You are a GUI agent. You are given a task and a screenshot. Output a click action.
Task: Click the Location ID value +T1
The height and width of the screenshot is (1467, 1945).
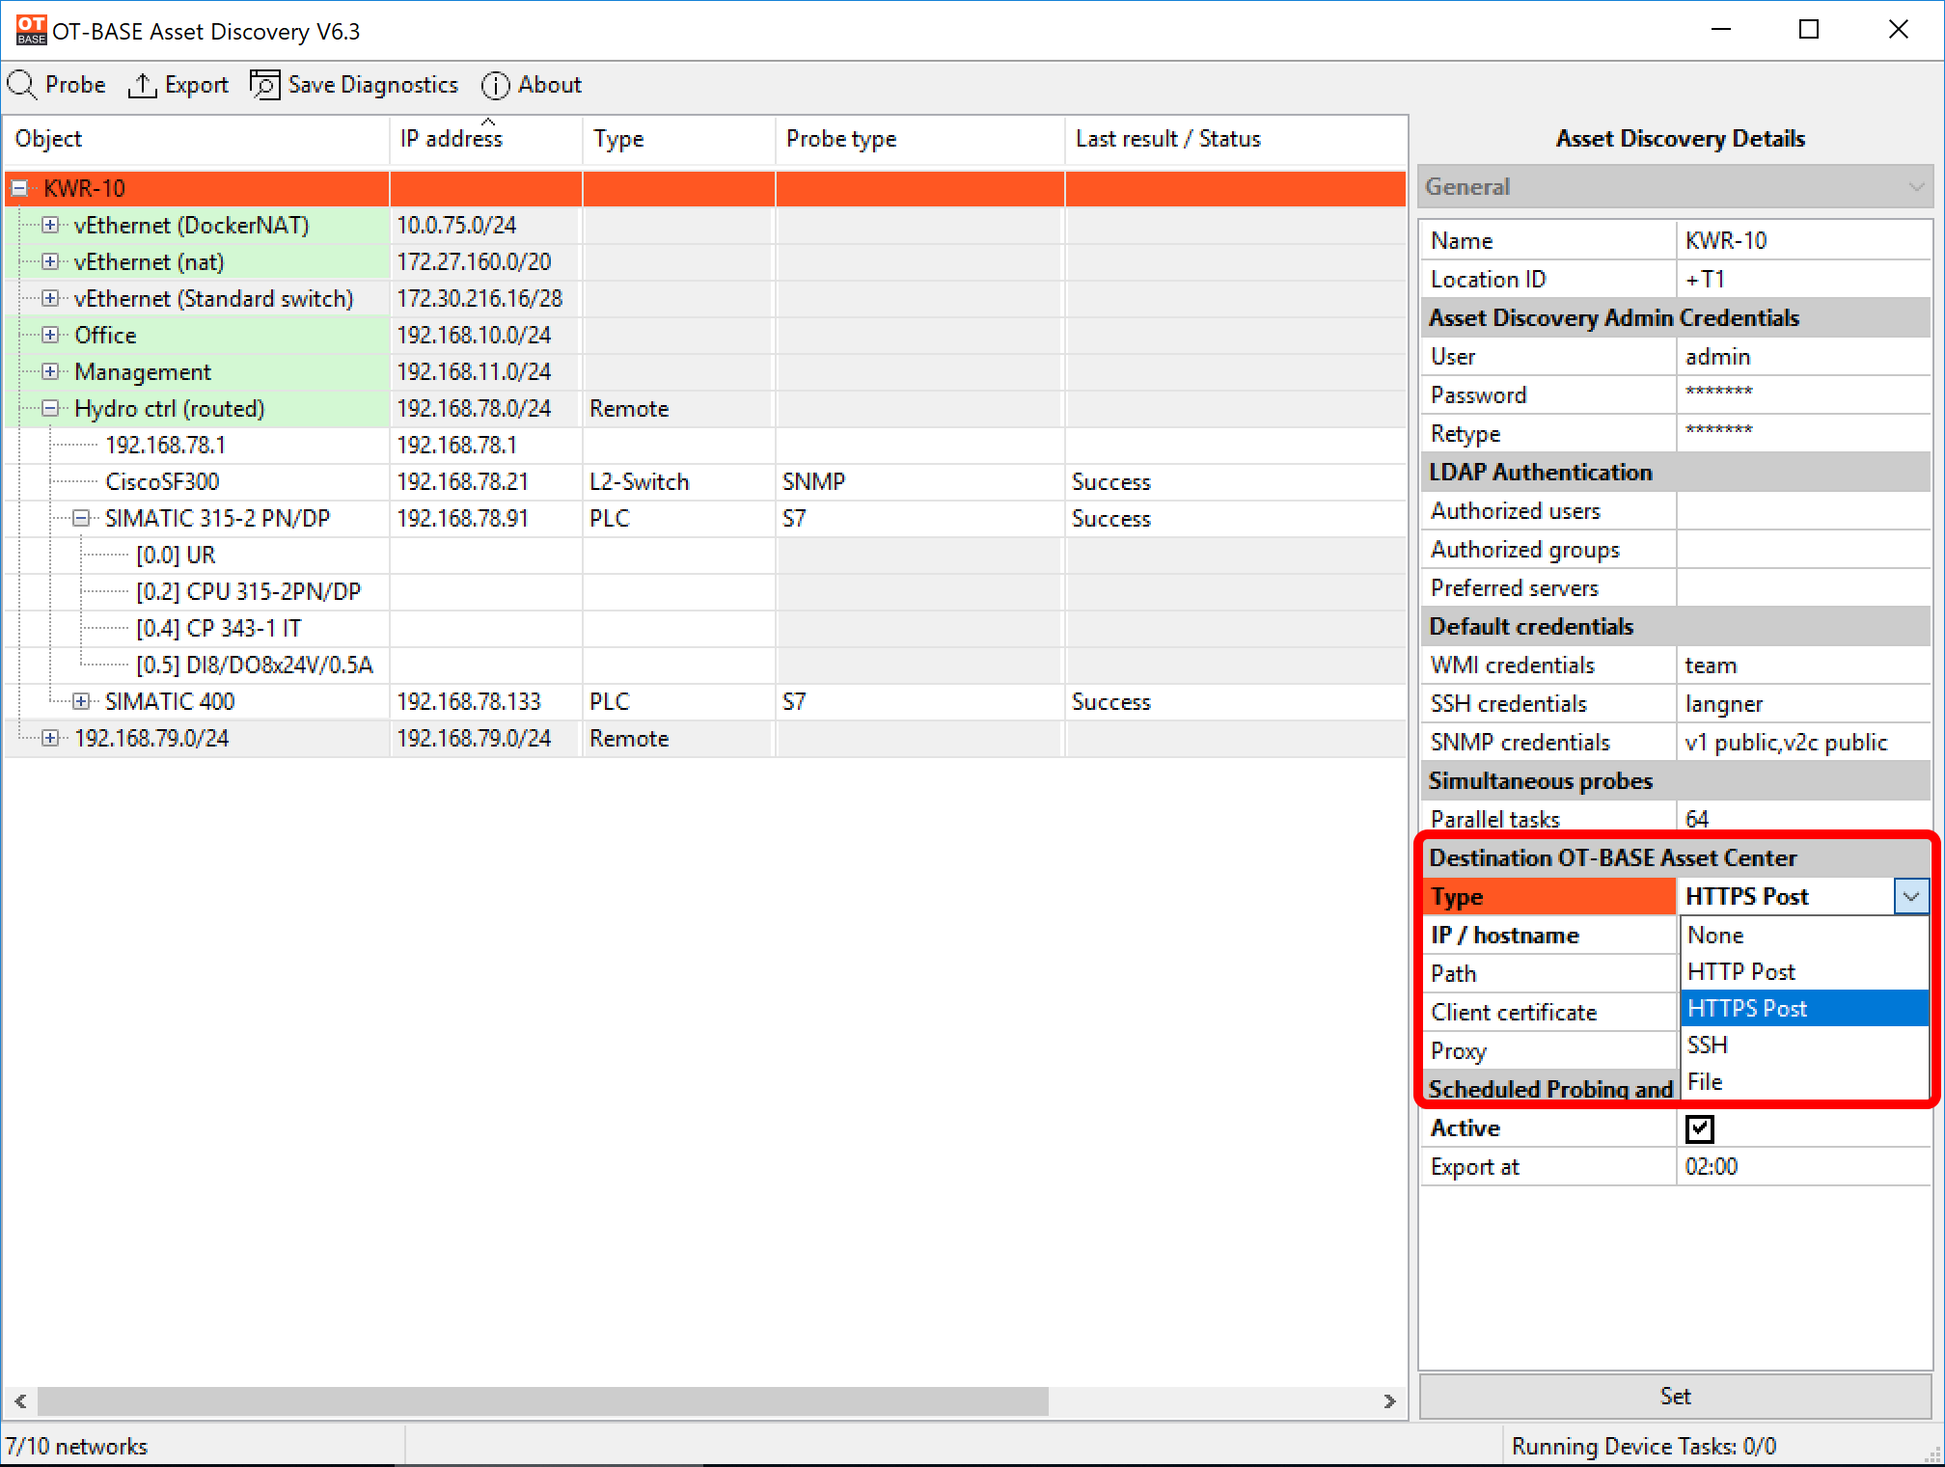(1803, 279)
